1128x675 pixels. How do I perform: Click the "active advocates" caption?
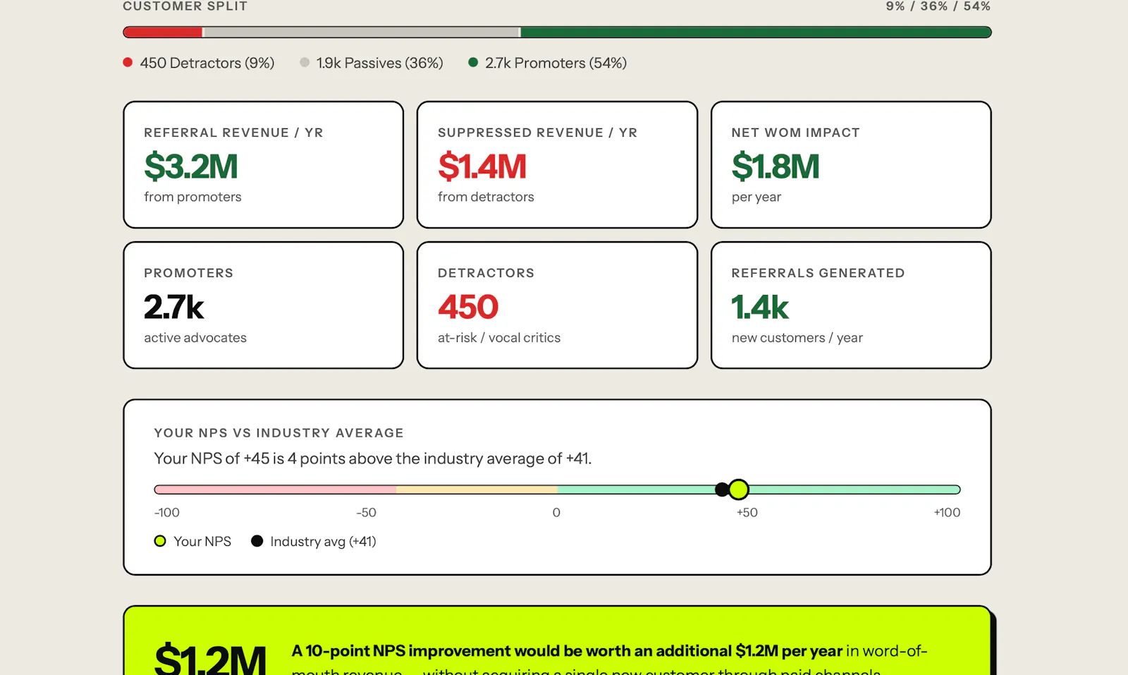pyautogui.click(x=195, y=338)
